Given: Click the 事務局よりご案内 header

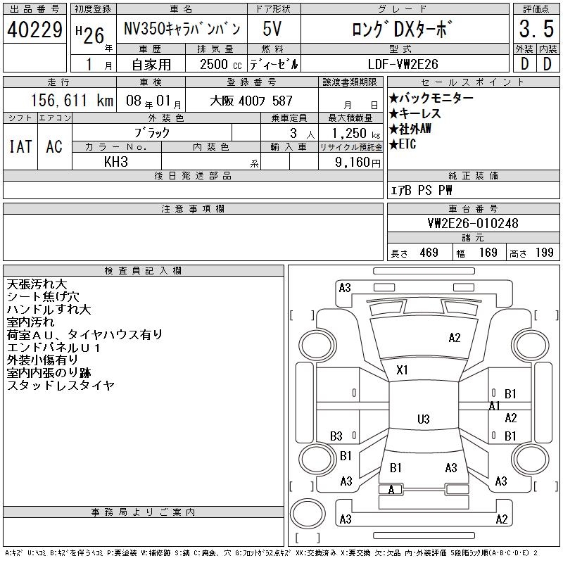Looking at the screenshot, I should tap(144, 512).
